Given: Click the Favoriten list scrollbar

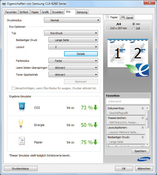Looking at the screenshot, I should 147,126.
